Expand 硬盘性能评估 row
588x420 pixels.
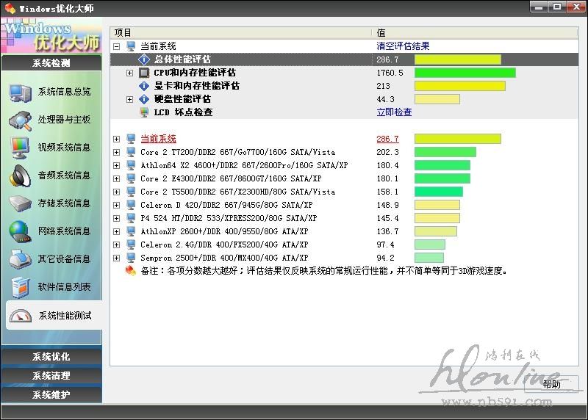point(130,99)
